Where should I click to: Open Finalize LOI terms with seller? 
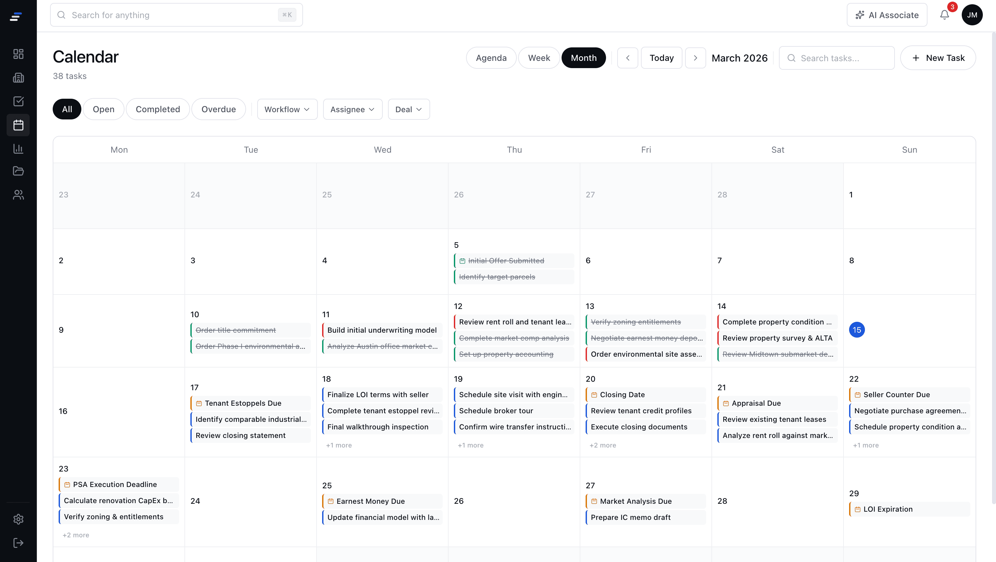click(x=382, y=395)
